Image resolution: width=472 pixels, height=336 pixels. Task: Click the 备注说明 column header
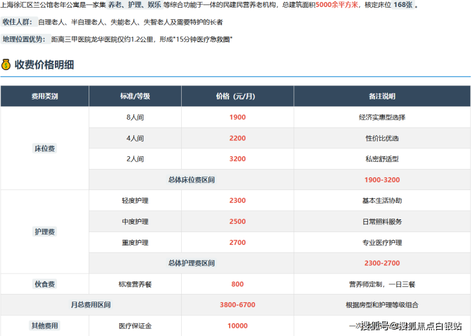pyautogui.click(x=381, y=96)
